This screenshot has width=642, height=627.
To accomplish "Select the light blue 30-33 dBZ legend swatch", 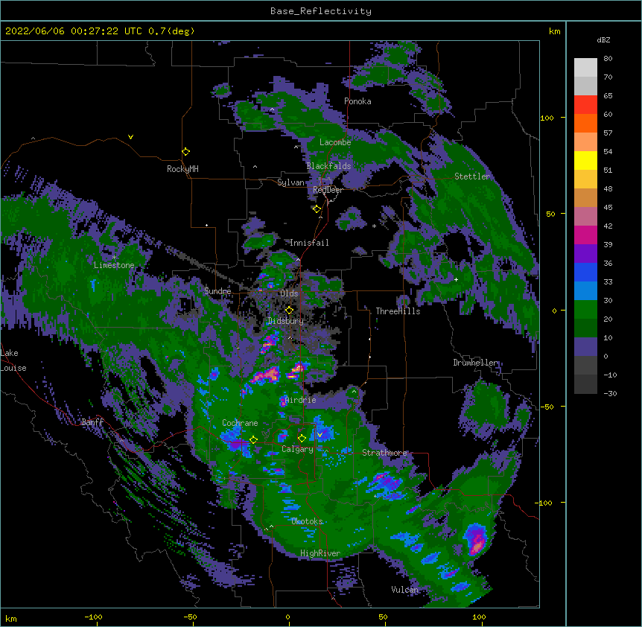I will [x=585, y=291].
